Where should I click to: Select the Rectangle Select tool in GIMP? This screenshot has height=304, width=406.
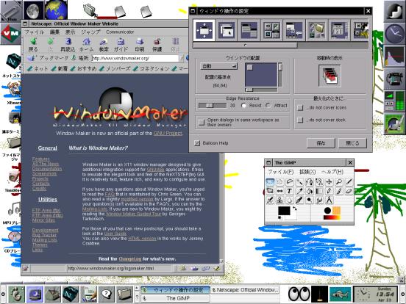coord(270,182)
